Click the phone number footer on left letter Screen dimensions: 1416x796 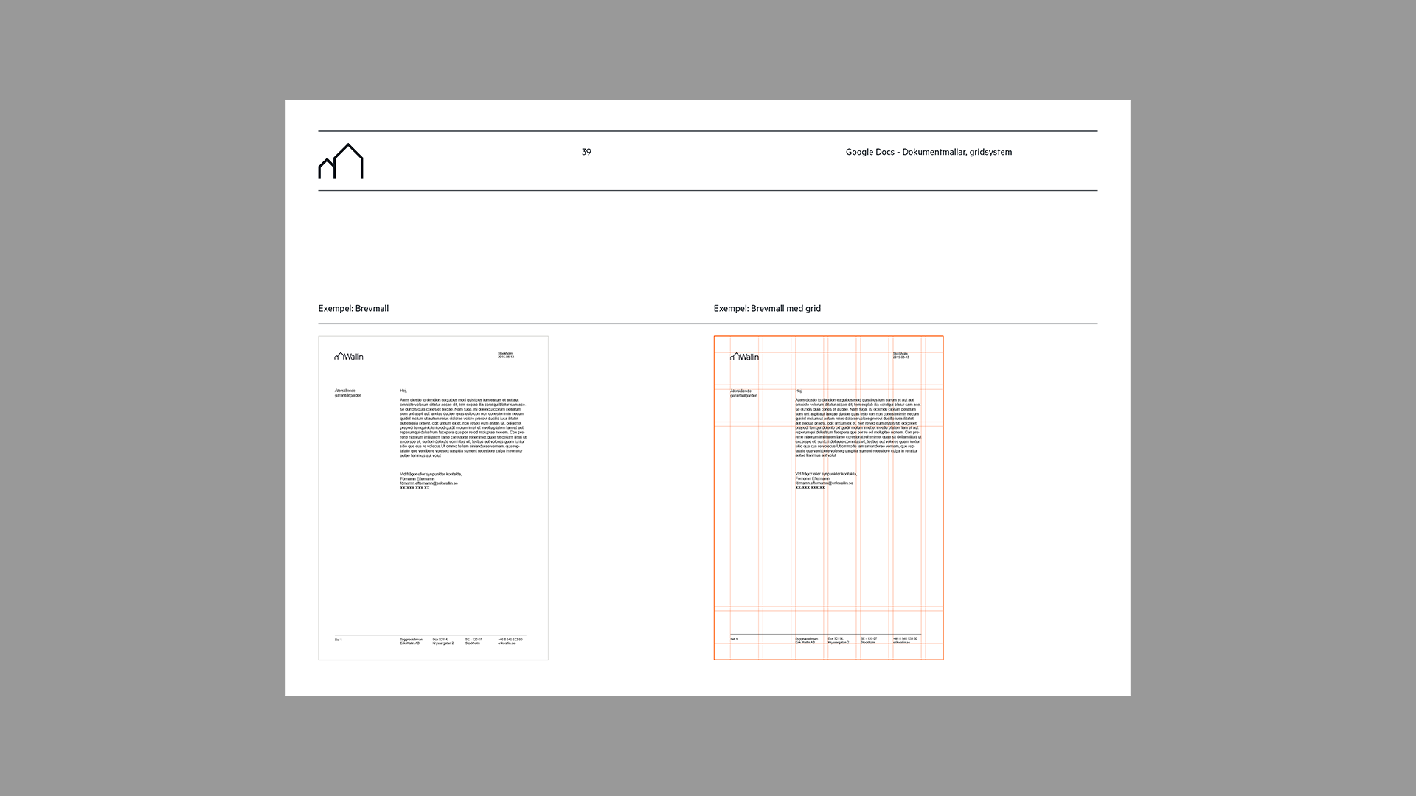(x=510, y=641)
